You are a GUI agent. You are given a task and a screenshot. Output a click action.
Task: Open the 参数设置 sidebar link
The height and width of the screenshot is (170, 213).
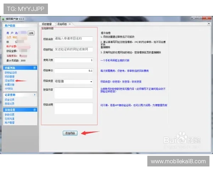point(10,114)
